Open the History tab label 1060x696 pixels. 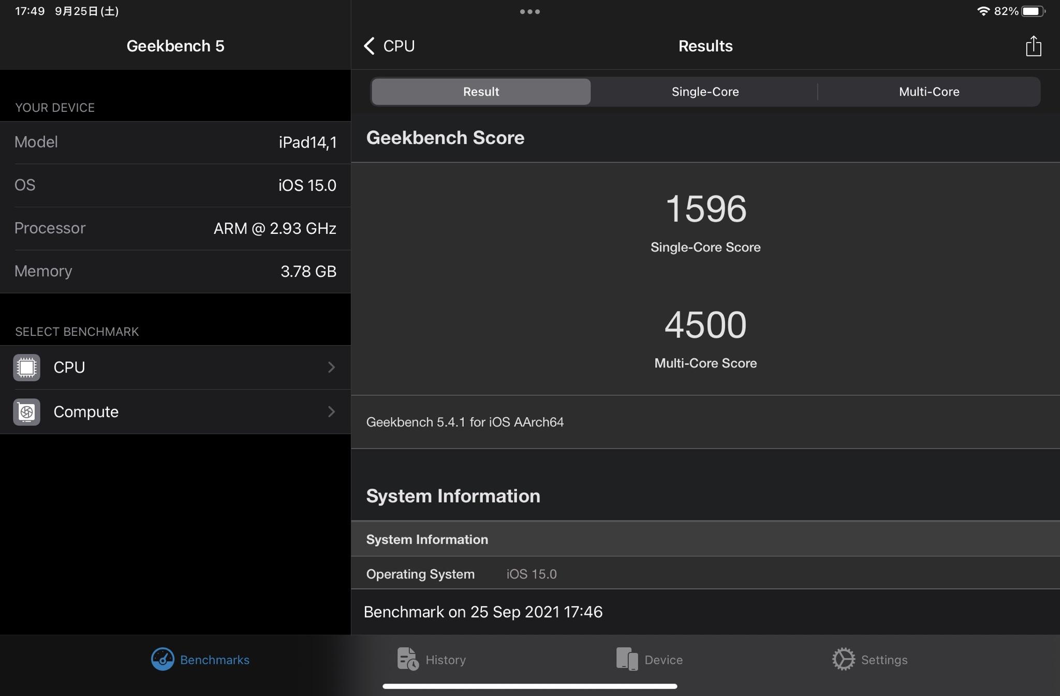(x=446, y=660)
